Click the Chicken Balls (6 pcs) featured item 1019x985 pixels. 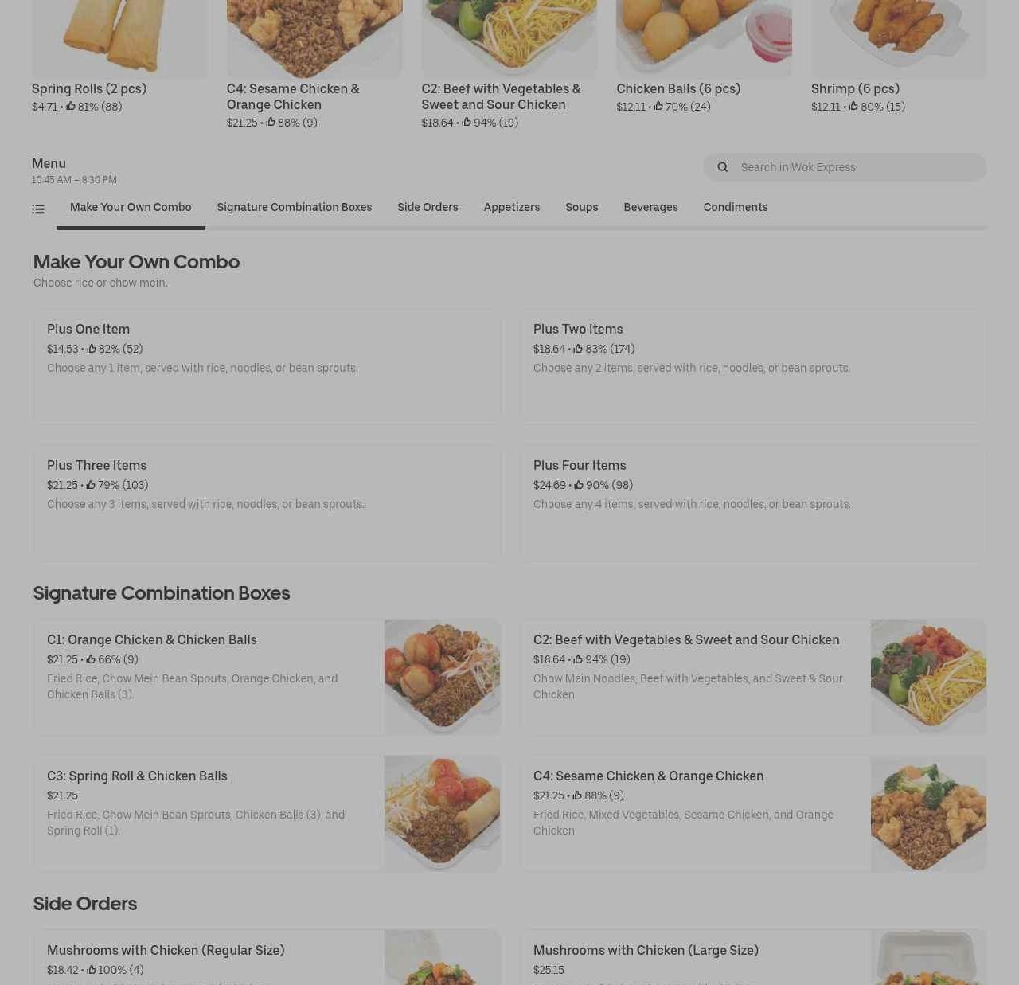pos(704,57)
